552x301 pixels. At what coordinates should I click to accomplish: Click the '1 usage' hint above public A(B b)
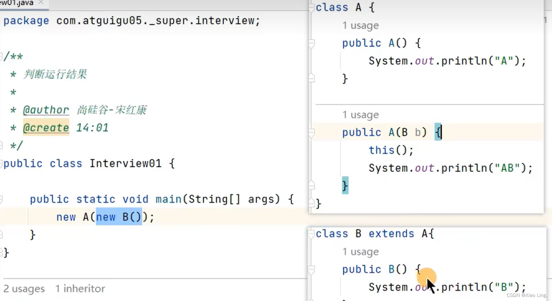[360, 115]
